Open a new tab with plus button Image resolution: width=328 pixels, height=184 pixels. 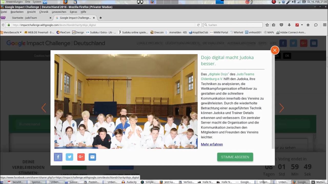click(100, 18)
